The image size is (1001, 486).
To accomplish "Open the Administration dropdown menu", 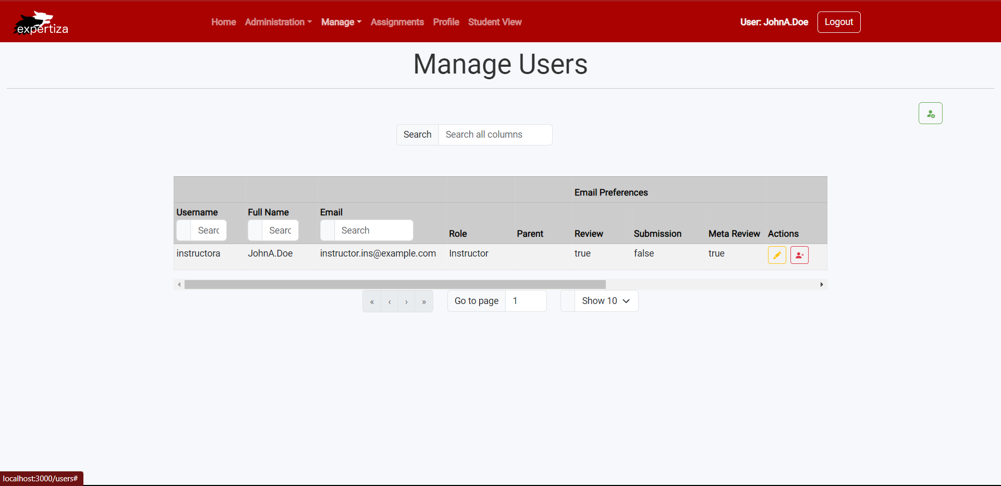I will [278, 22].
